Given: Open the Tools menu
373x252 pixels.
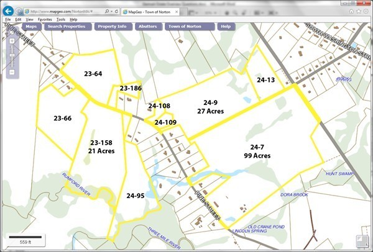Looking at the screenshot, I should click(61, 19).
